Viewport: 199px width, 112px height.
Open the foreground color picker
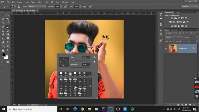[x=4, y=55]
